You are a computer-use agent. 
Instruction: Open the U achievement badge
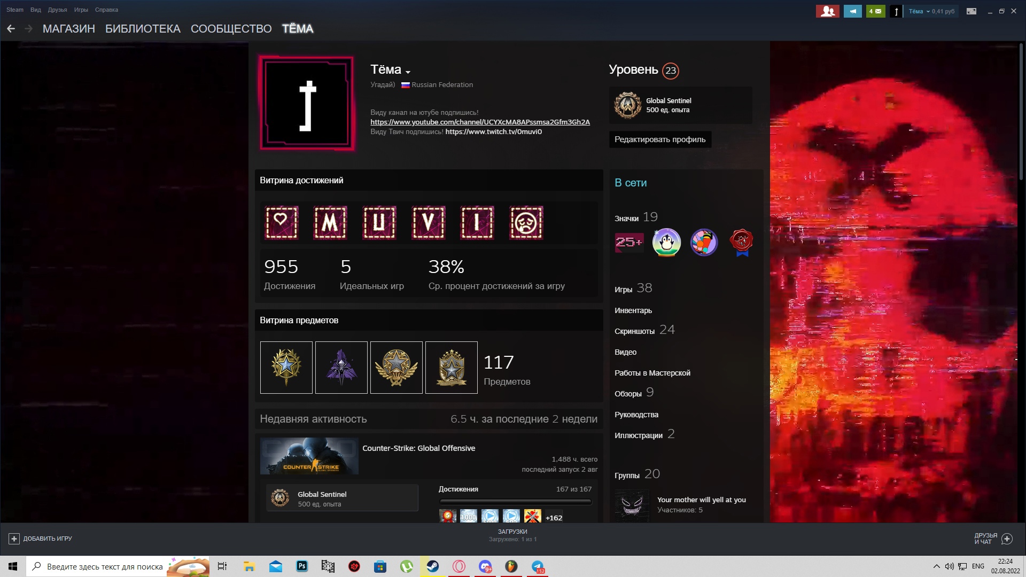coord(379,223)
